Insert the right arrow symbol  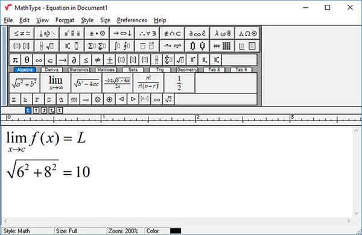point(62,60)
